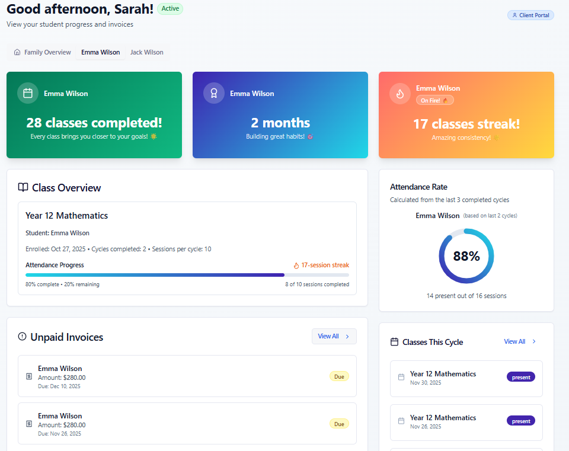This screenshot has height=451, width=569.
Task: Click the book icon beside Class Overview
Action: point(23,187)
